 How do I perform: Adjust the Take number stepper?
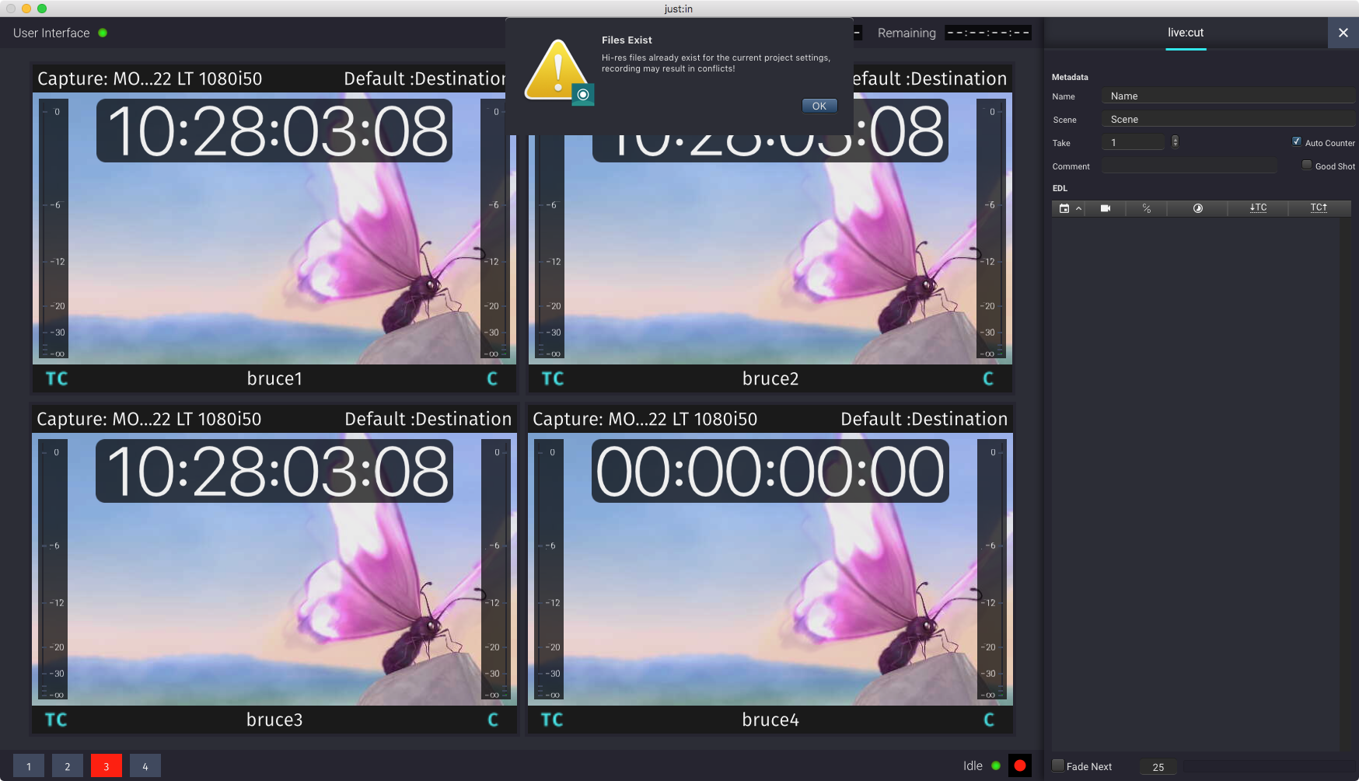click(x=1175, y=141)
